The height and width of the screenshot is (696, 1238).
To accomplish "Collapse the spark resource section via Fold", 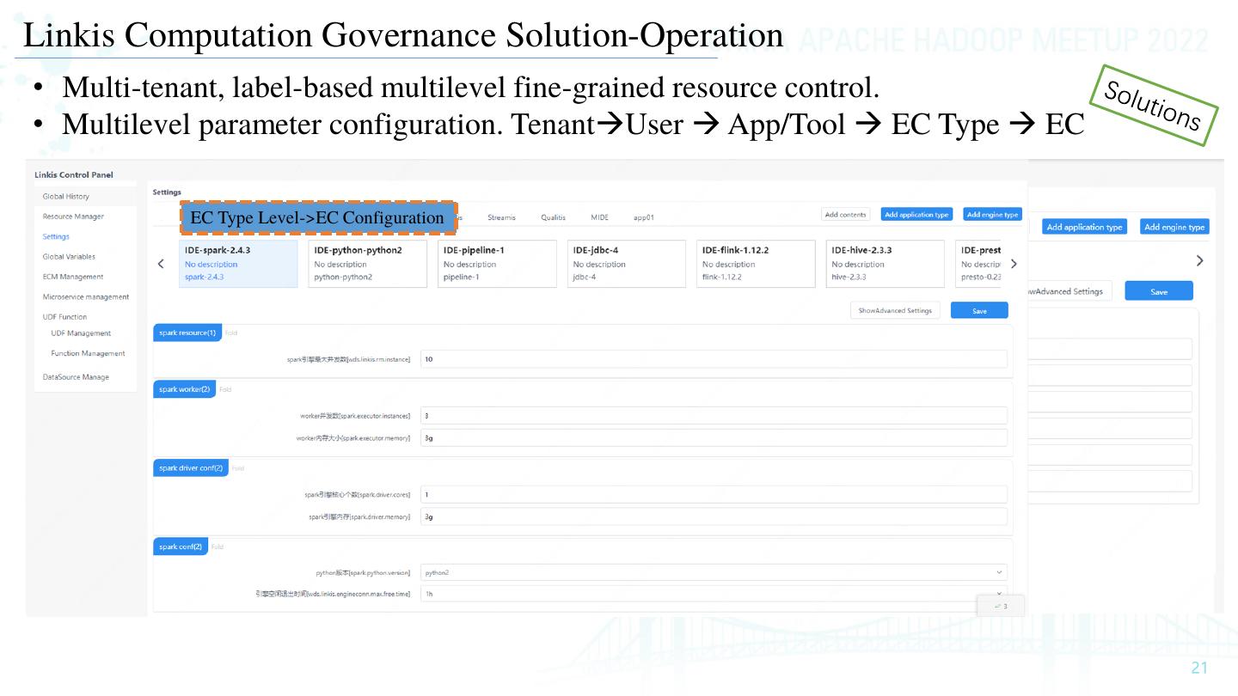I will coord(231,333).
